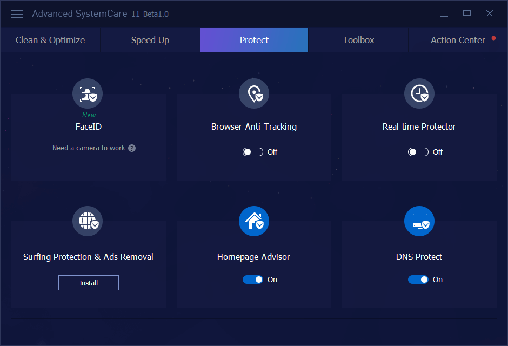Enable the Browser Anti-Tracking switch
The width and height of the screenshot is (508, 346).
tap(253, 151)
